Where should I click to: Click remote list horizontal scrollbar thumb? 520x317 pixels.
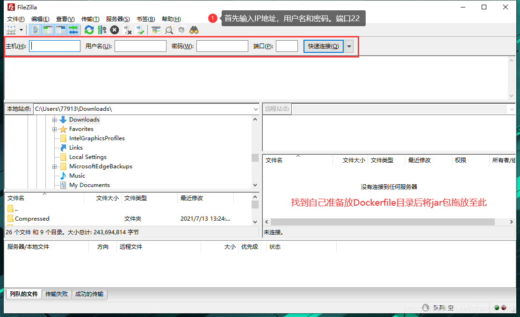coord(383,222)
